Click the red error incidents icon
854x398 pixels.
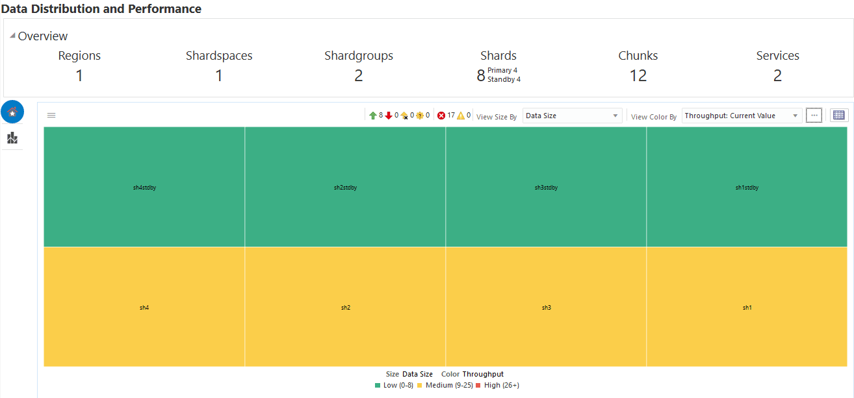pos(441,116)
